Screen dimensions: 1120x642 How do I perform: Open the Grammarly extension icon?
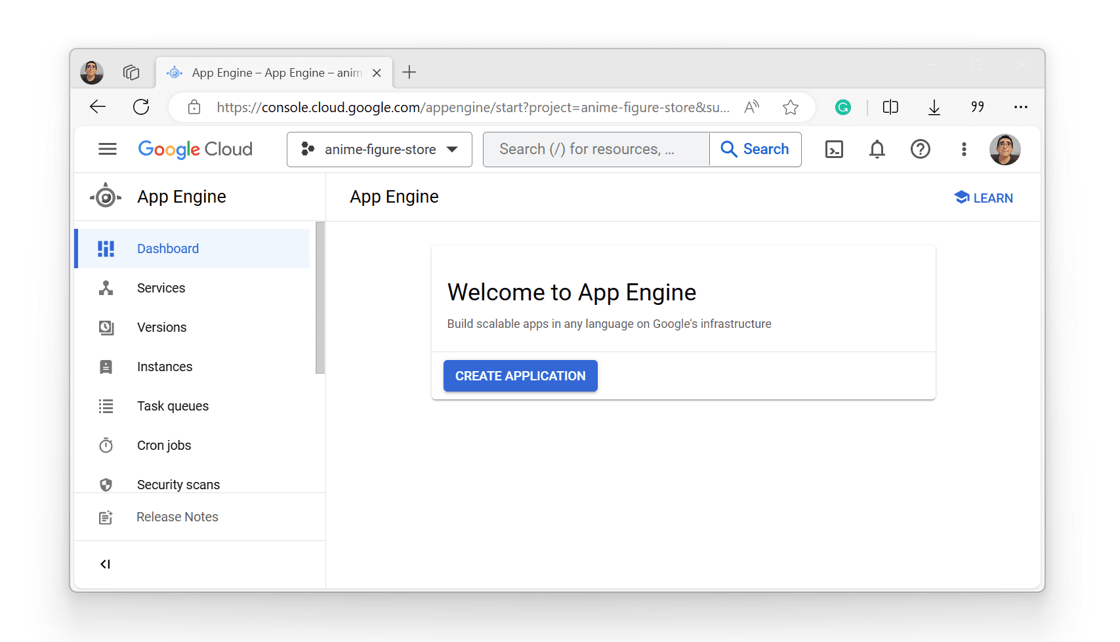843,107
